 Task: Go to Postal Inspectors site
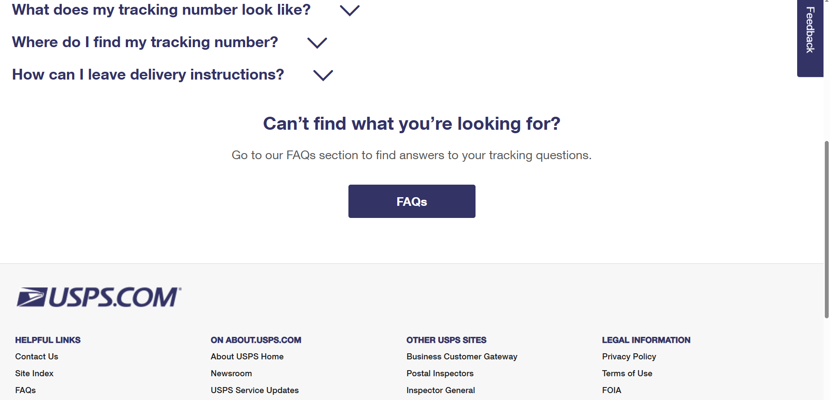point(440,373)
